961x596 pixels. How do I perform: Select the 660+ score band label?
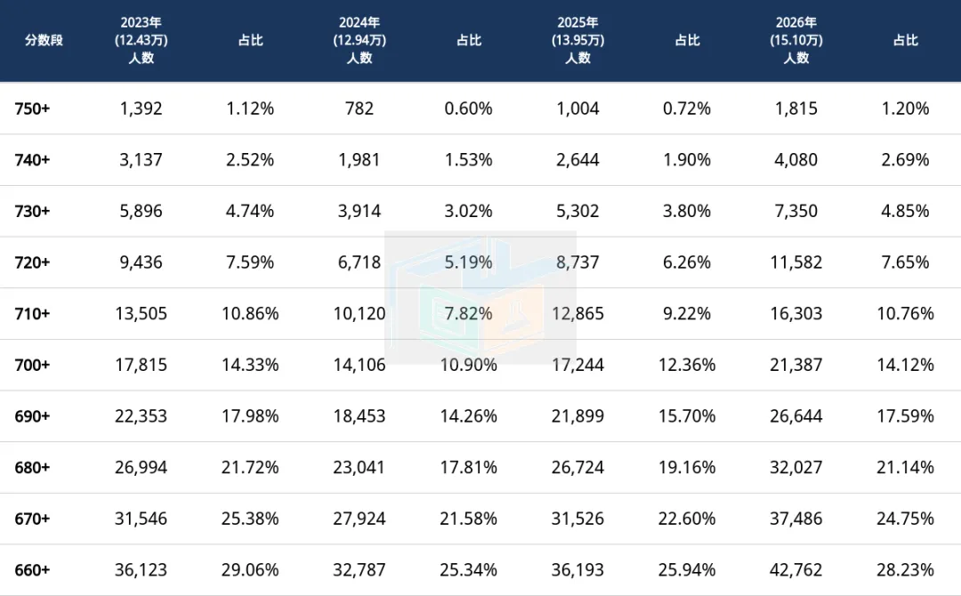tap(32, 571)
